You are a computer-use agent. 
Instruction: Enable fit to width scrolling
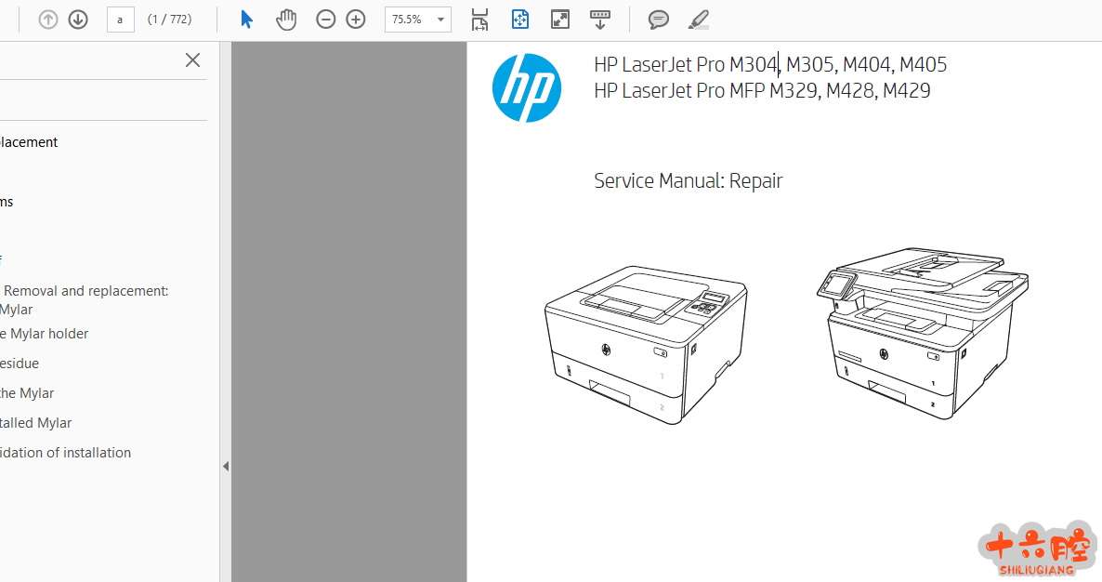coord(479,20)
